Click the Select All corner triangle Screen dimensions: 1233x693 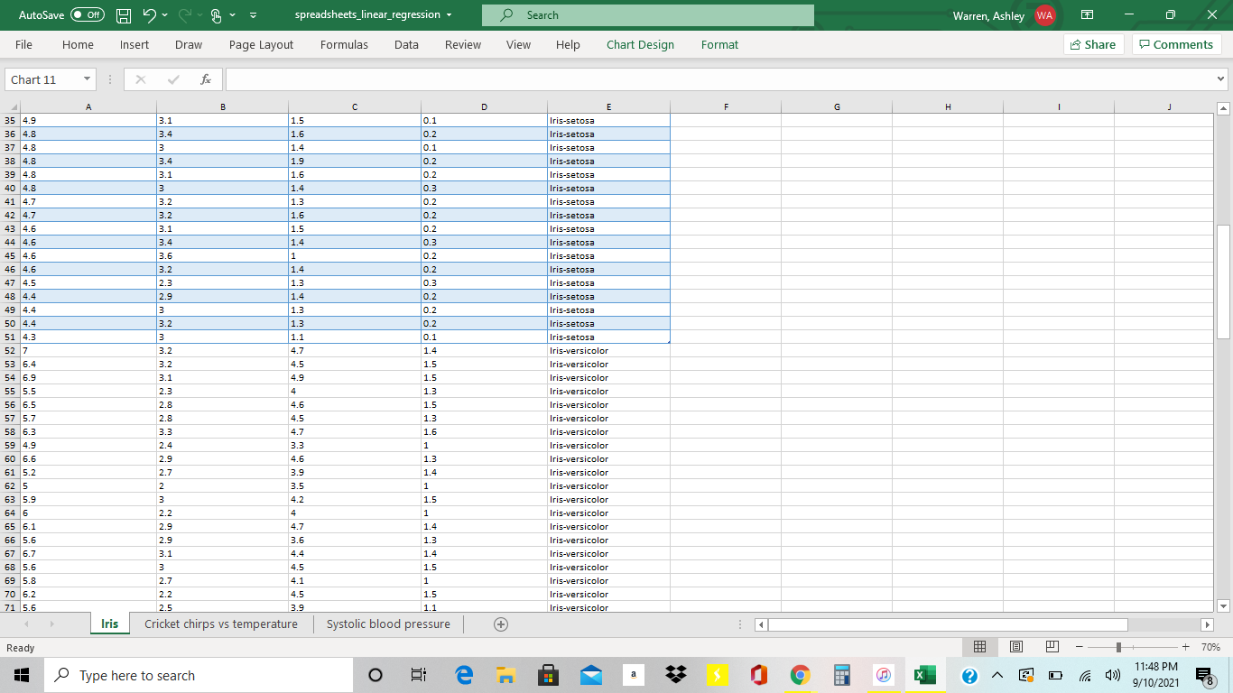click(x=10, y=107)
